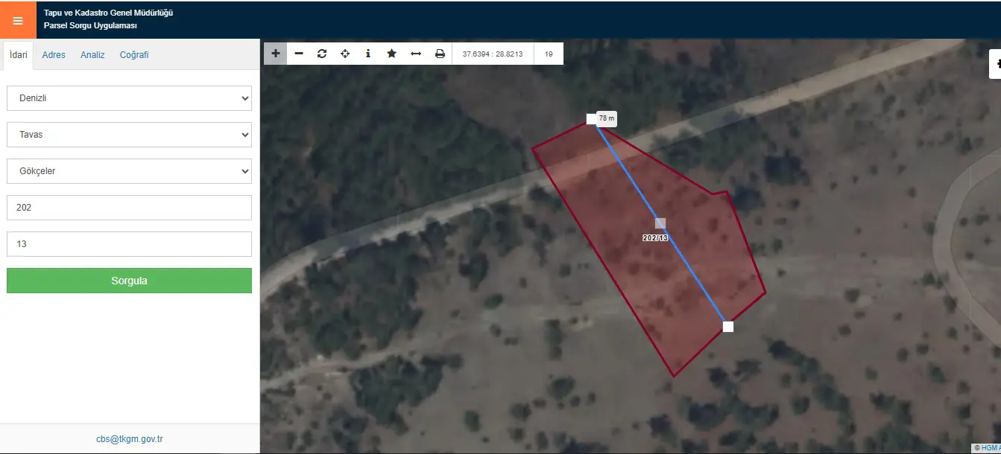Click the 78 m measurement label
The width and height of the screenshot is (1001, 454).
click(607, 118)
